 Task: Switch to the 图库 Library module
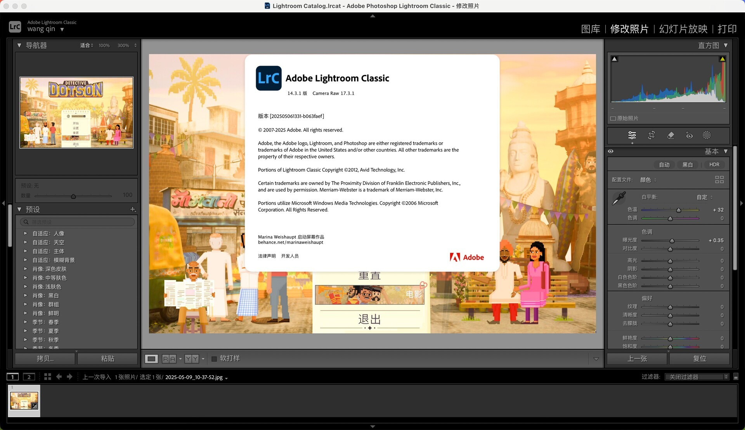tap(590, 29)
